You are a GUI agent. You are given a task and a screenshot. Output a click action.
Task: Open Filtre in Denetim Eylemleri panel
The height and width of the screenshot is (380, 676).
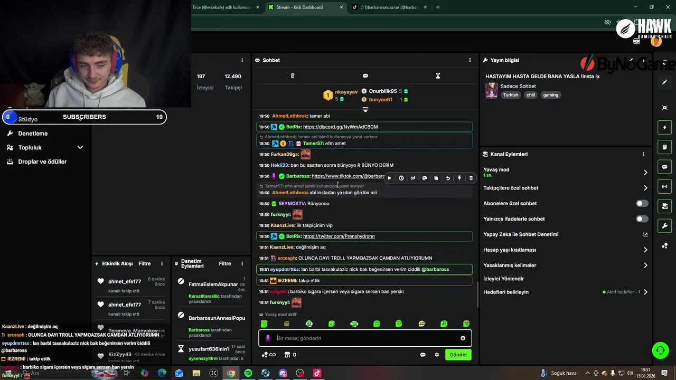[x=225, y=263]
